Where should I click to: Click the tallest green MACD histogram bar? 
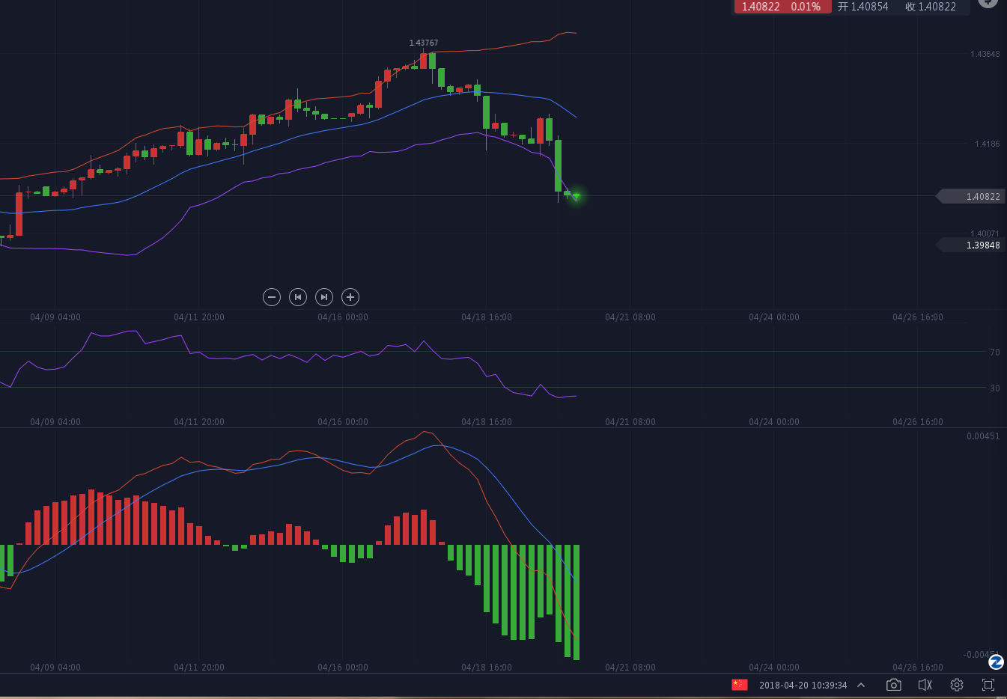576,602
